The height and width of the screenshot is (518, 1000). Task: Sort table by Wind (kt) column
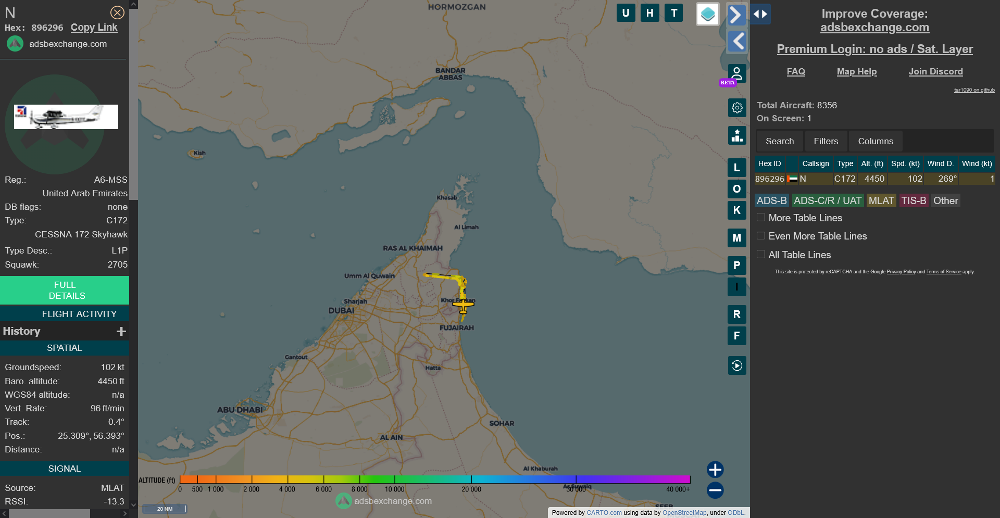tap(977, 163)
